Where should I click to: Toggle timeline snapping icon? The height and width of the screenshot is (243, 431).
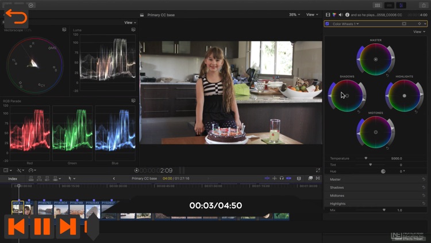(x=288, y=179)
